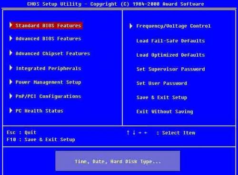The width and height of the screenshot is (238, 175).
Task: Click arrow beside Power Management Setup
Action: 11,82
